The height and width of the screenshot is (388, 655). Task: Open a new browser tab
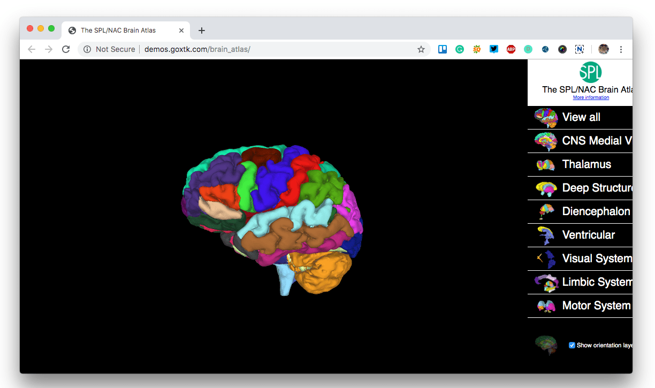pos(202,31)
